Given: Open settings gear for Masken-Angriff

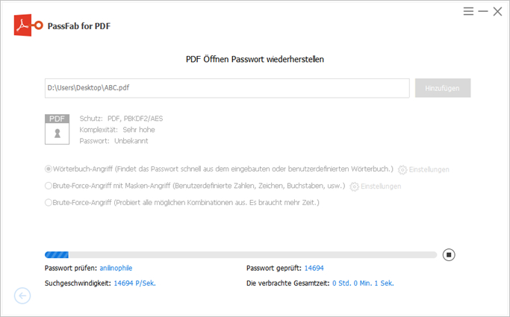Looking at the screenshot, I should [x=355, y=186].
